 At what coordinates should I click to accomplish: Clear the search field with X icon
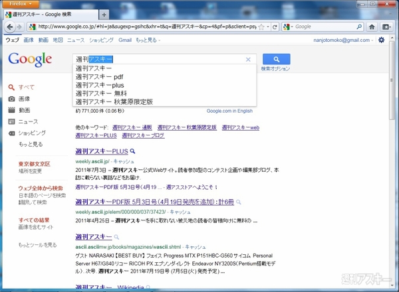click(248, 60)
